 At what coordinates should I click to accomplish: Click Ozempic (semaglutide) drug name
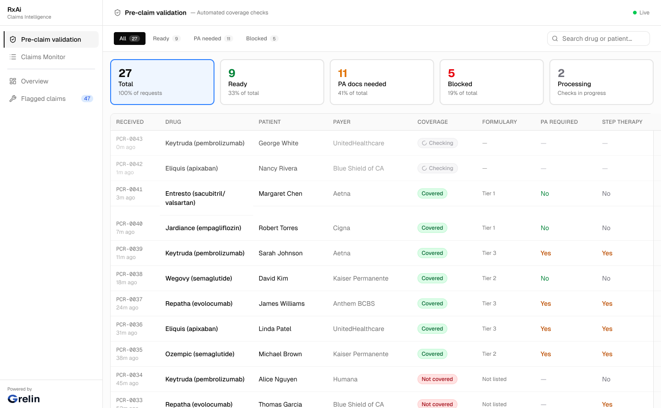coord(200,354)
